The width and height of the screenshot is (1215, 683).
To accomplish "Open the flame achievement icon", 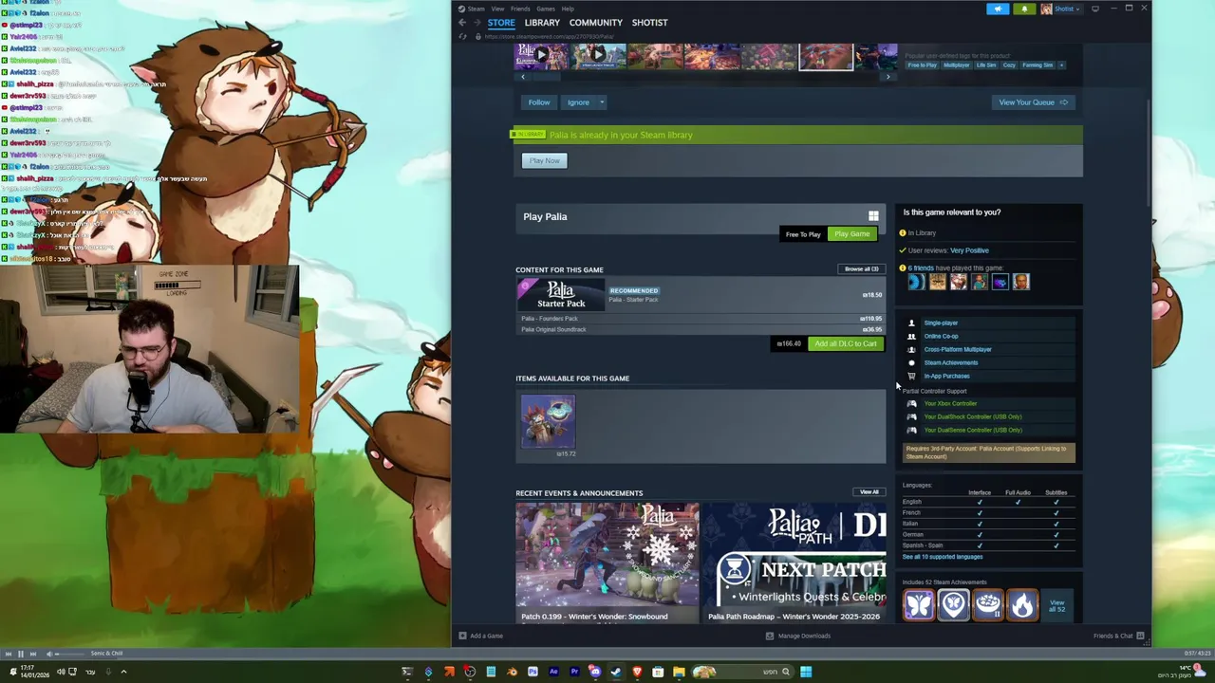I will point(1022,604).
